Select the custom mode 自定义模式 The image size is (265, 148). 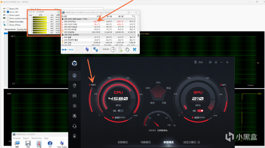pyautogui.click(x=190, y=142)
